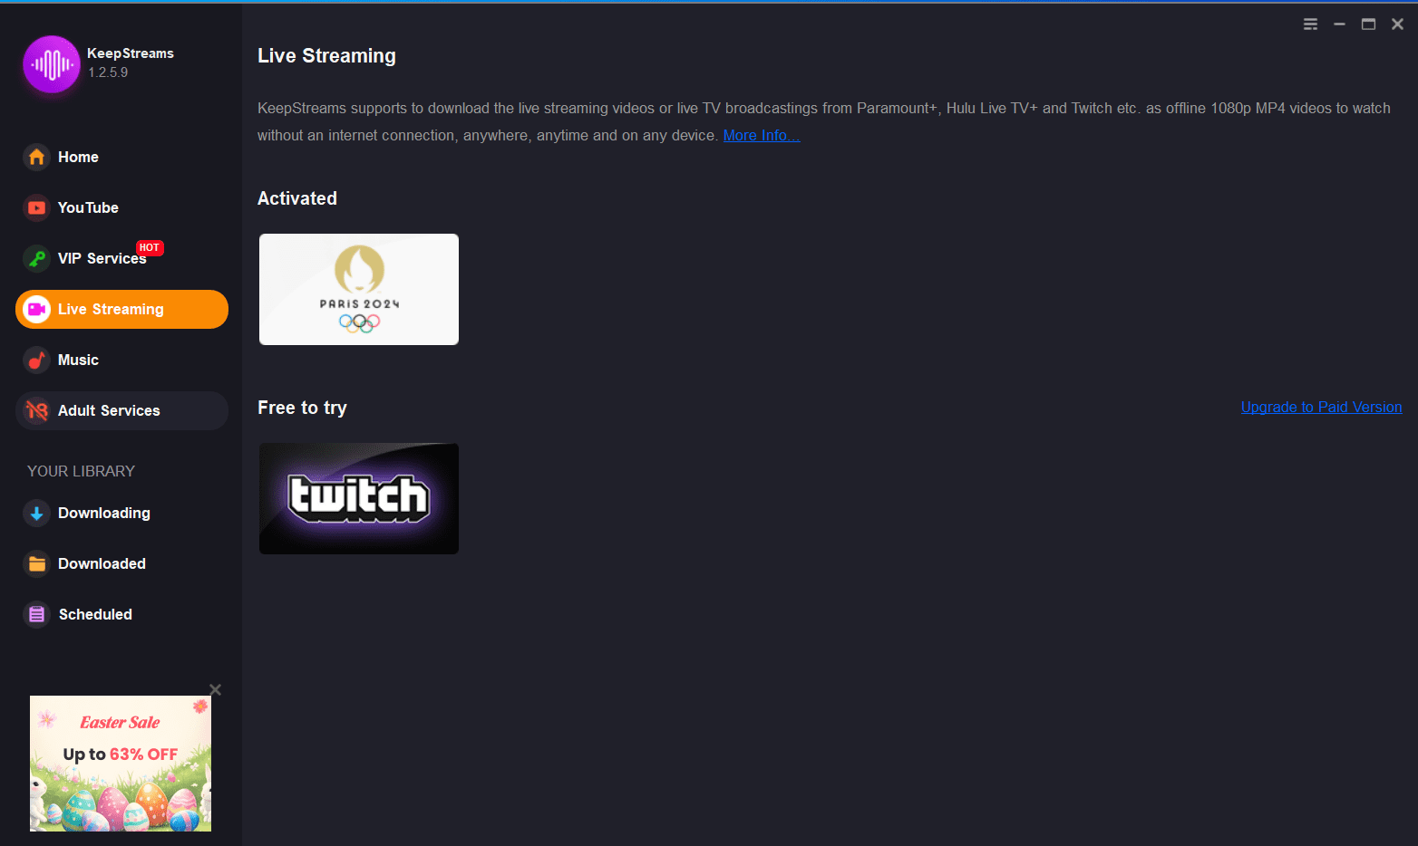This screenshot has height=846, width=1418.
Task: Open the Paris 2024 Olympics tile
Action: (359, 289)
